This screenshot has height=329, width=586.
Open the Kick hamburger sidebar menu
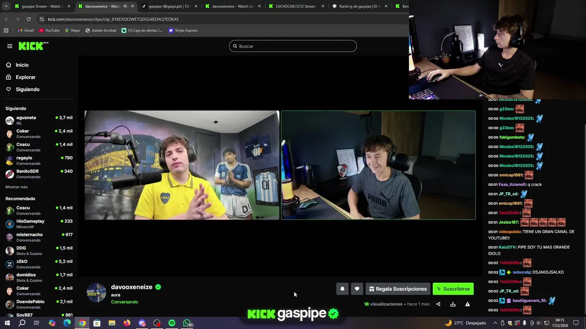click(10, 46)
